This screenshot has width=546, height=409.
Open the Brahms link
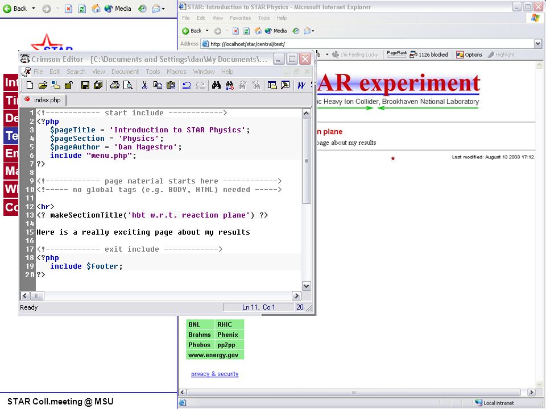pos(200,335)
